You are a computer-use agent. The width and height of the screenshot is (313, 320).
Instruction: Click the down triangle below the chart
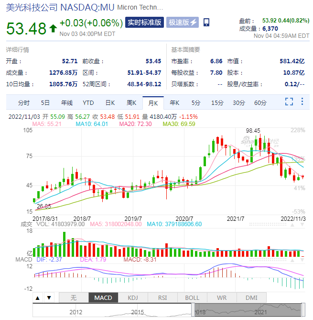tap(49, 298)
